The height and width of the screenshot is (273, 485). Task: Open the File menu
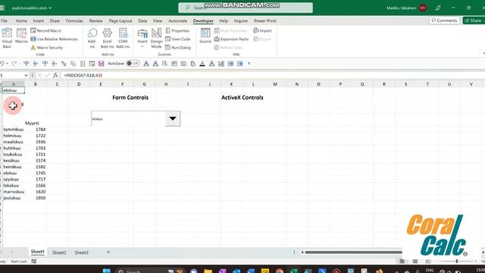[4, 20]
